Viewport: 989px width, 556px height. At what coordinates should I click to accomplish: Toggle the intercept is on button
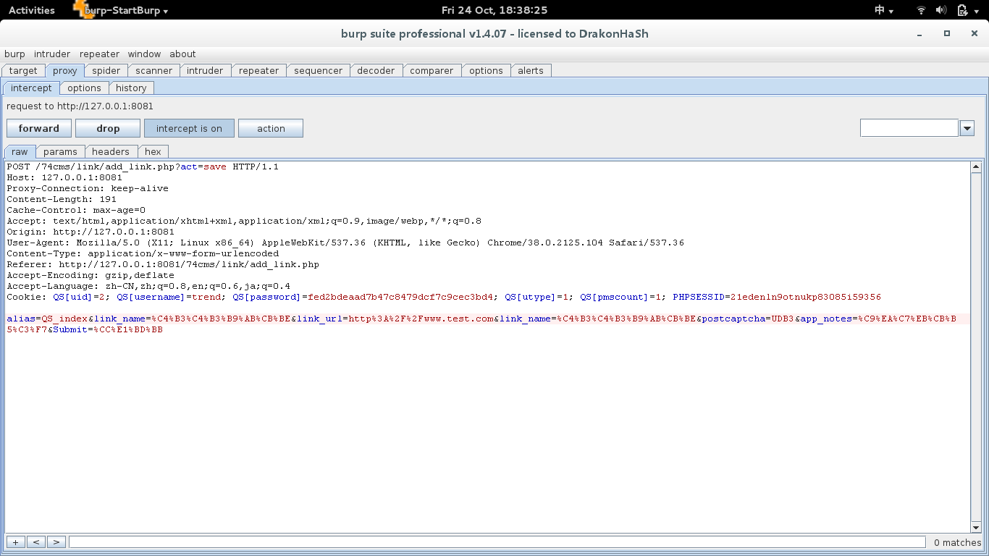(189, 128)
